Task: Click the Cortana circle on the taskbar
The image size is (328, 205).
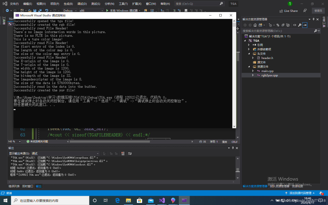Action: point(95,200)
